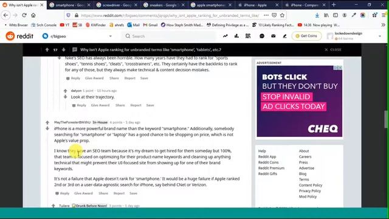Expand r/bigseo community dropdown
This screenshot has width=389, height=219.
coord(111,36)
